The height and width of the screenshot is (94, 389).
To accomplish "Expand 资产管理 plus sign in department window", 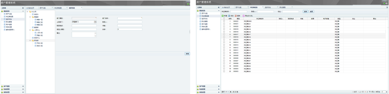I will pos(23,86).
